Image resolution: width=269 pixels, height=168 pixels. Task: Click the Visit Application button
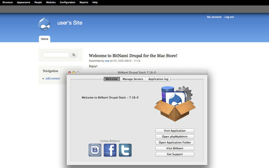[x=175, y=131]
